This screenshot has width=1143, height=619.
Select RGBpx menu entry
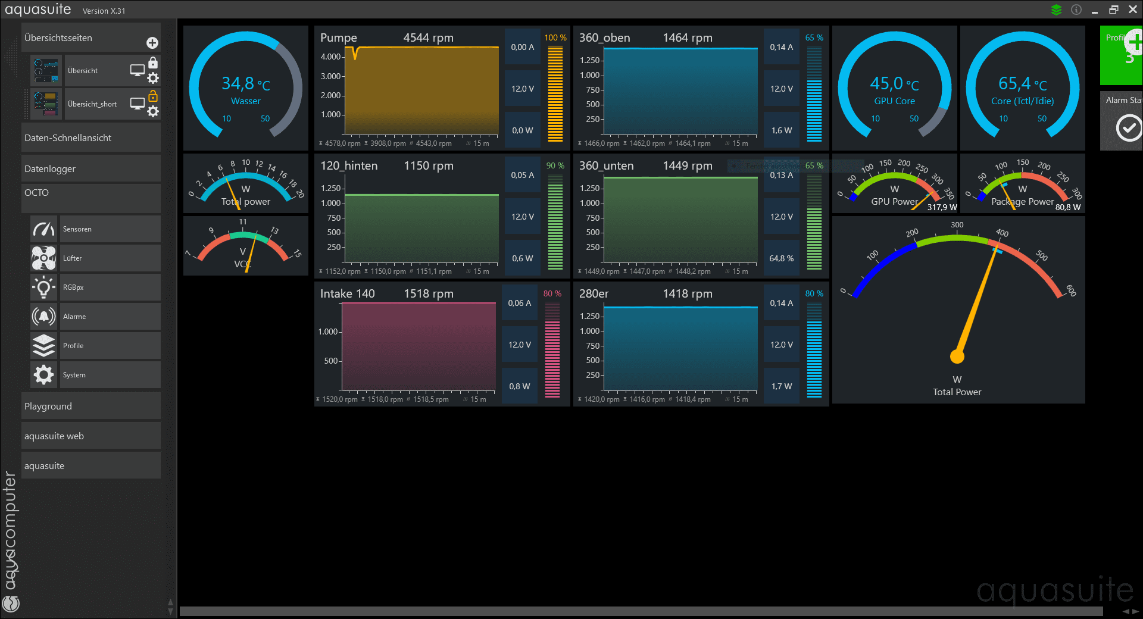point(110,287)
